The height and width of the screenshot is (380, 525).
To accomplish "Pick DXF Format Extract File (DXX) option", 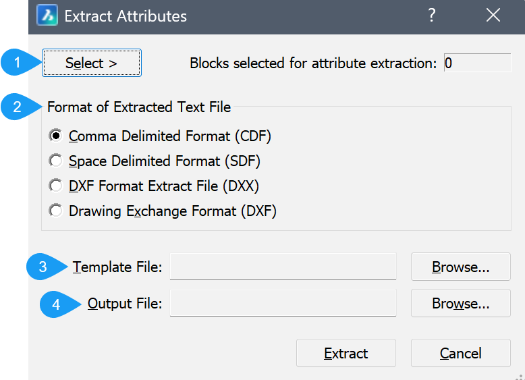I will pos(55,186).
